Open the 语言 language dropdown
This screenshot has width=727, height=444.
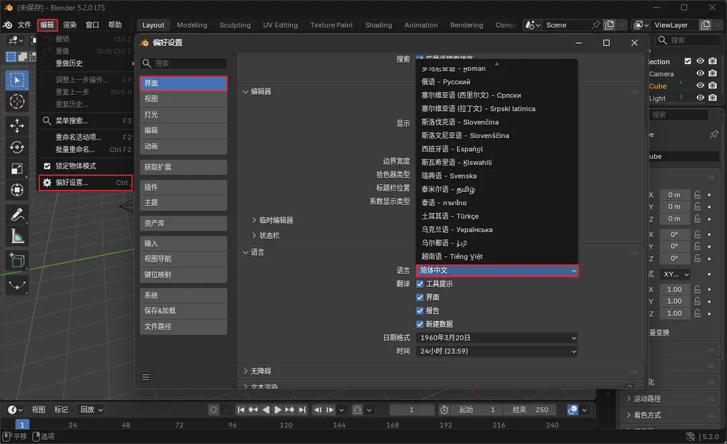497,270
